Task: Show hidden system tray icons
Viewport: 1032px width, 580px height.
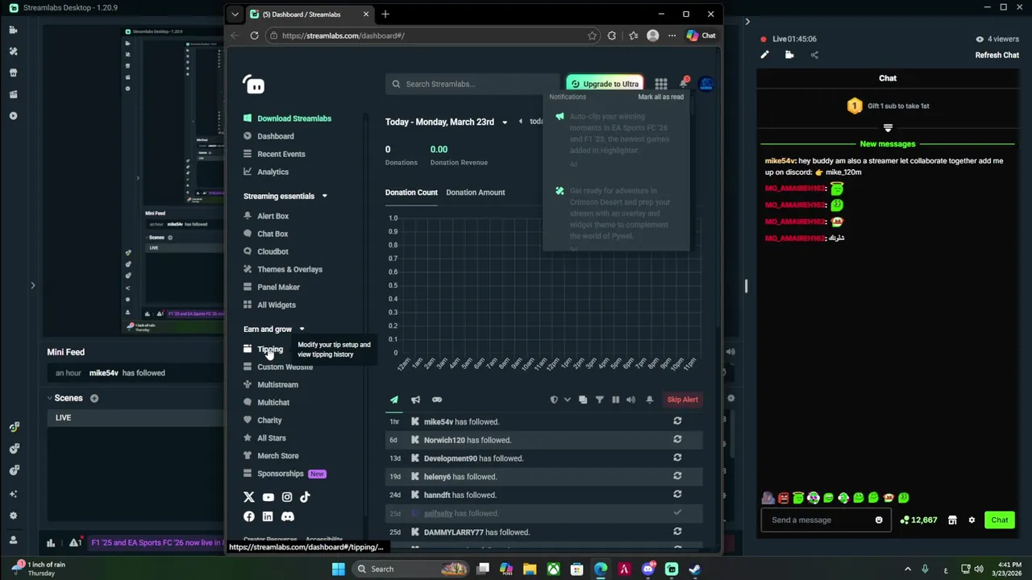Action: (908, 569)
